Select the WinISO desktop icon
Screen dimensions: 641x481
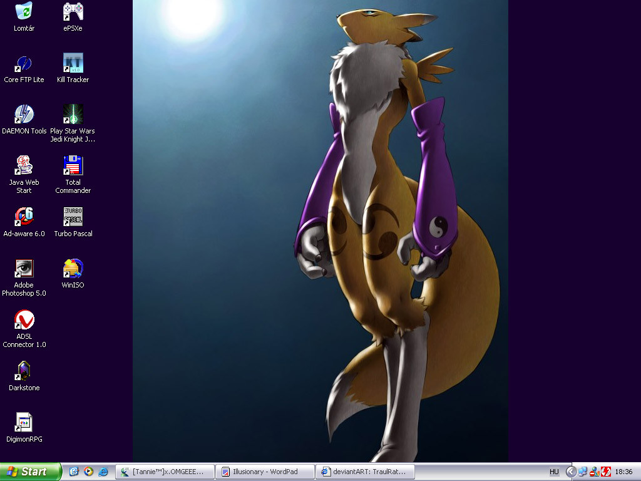[x=73, y=274]
